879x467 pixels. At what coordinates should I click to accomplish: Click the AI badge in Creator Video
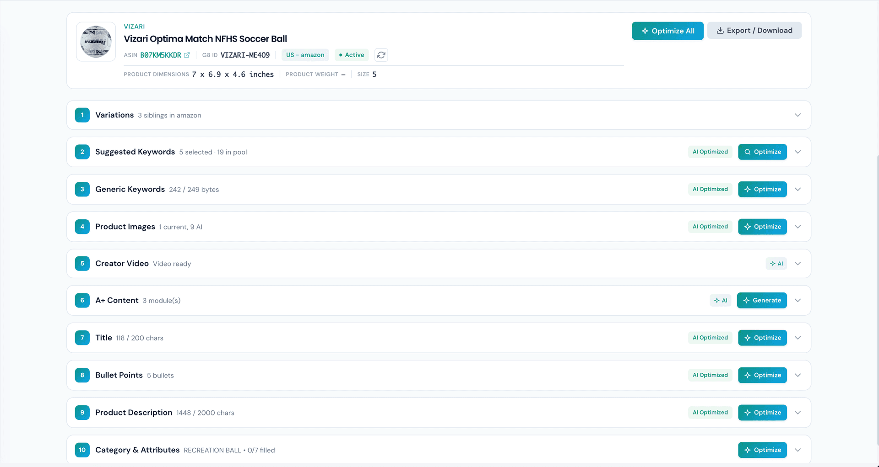pyautogui.click(x=776, y=264)
